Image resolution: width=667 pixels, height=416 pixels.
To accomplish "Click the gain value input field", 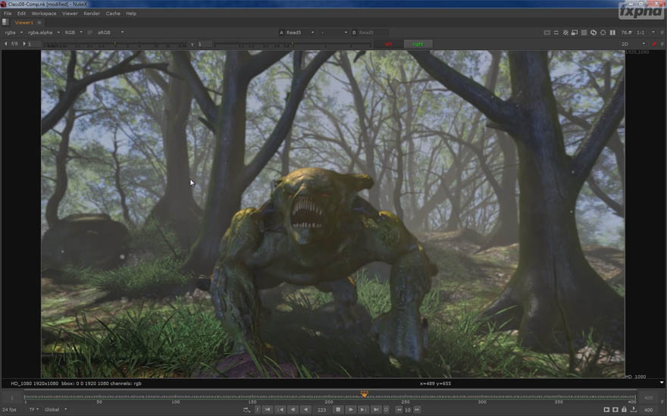I will (34, 44).
